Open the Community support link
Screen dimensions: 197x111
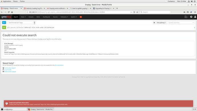click(10, 68)
